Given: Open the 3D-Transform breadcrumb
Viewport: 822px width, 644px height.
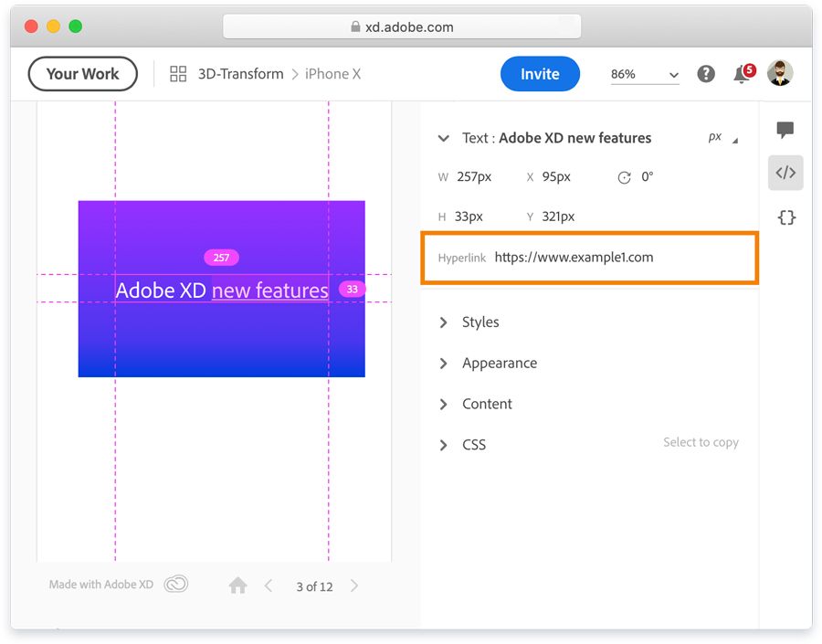Looking at the screenshot, I should [x=240, y=74].
